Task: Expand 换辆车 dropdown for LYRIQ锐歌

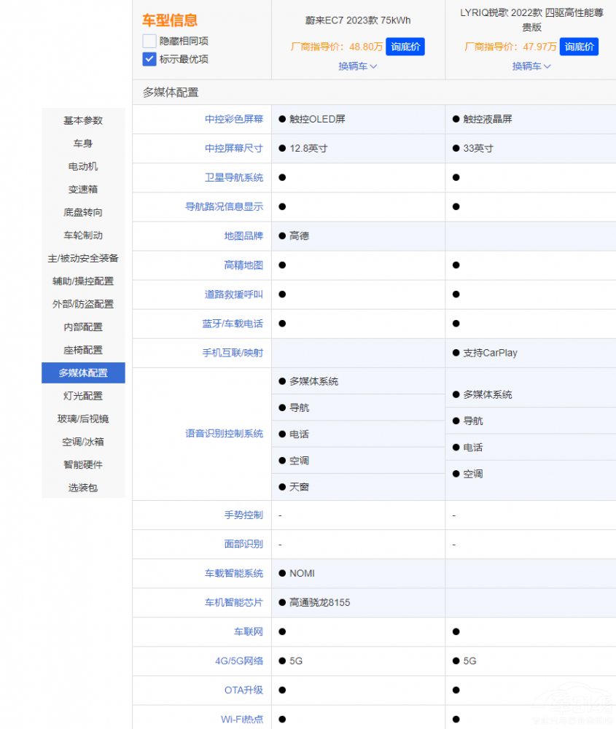Action: click(531, 66)
